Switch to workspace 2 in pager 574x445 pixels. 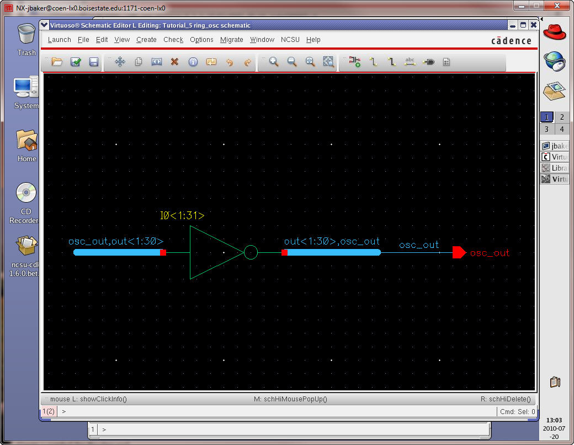pos(561,117)
